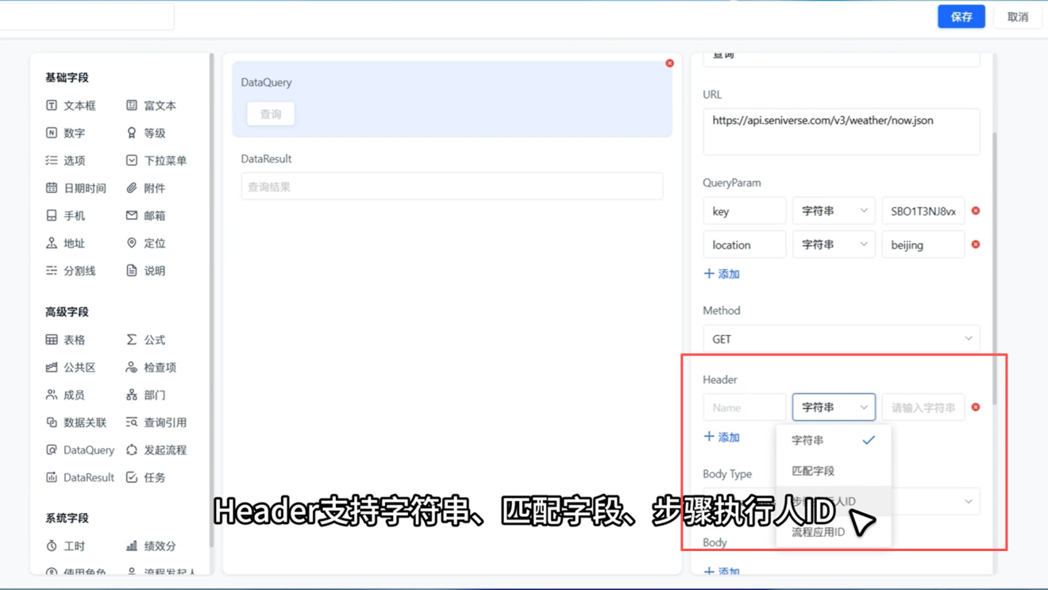
Task: Click the title input at top left
Action: point(87,17)
